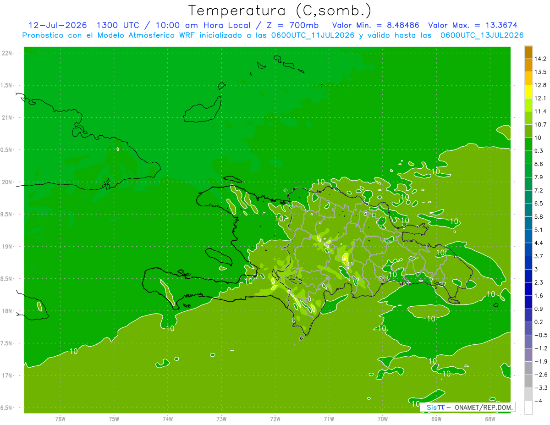Click dark blue legend swatch between 1.6 and 2.3

528,289
